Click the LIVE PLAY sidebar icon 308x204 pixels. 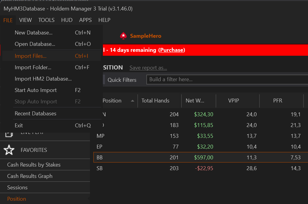[9, 135]
